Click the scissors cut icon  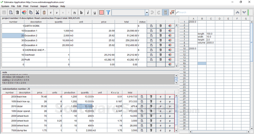[x=37, y=12]
